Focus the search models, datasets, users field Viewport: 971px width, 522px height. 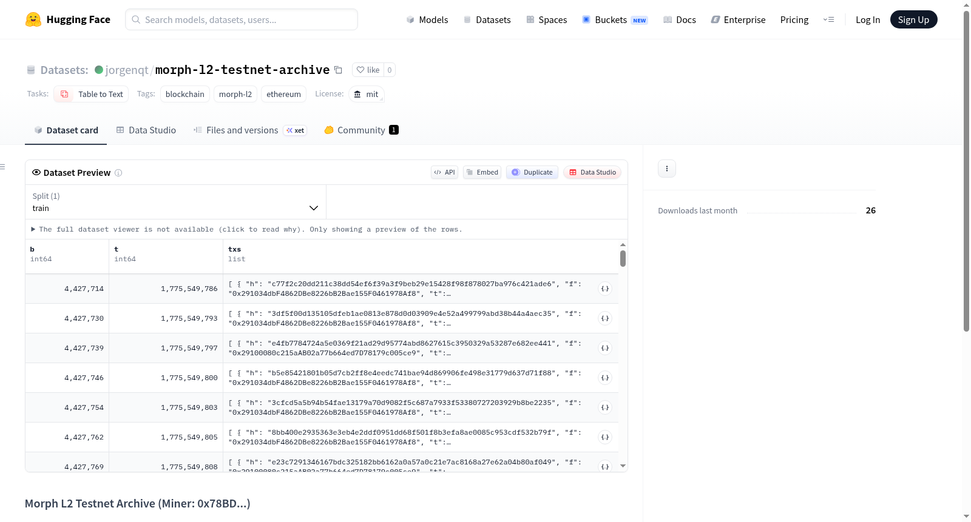coord(242,19)
